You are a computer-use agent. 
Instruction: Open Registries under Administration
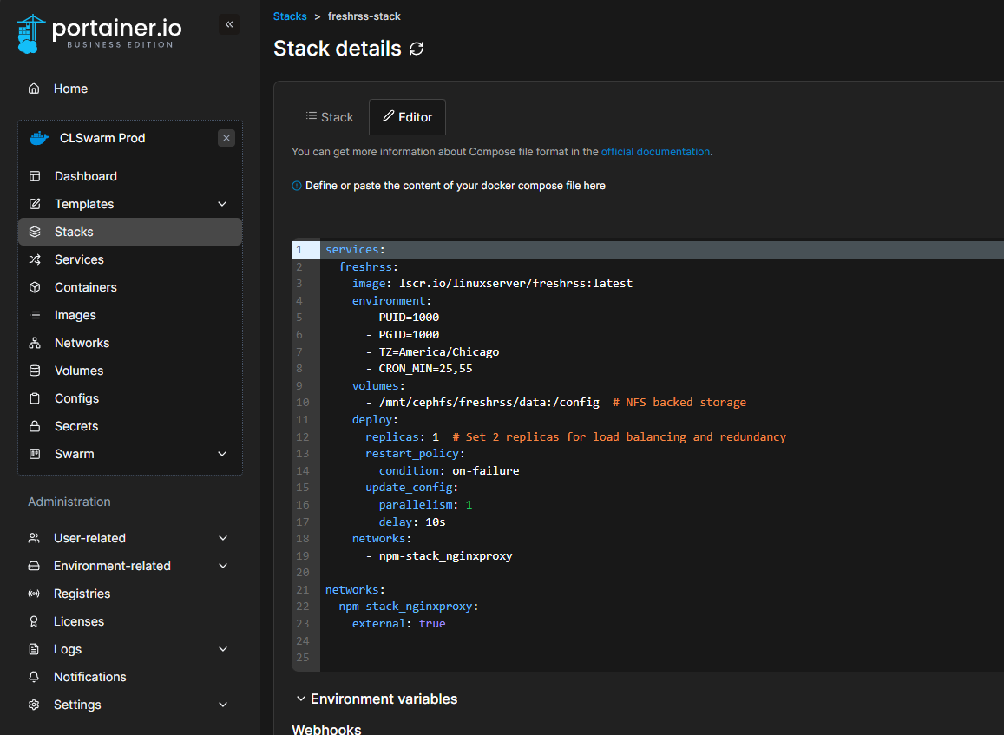pos(82,594)
